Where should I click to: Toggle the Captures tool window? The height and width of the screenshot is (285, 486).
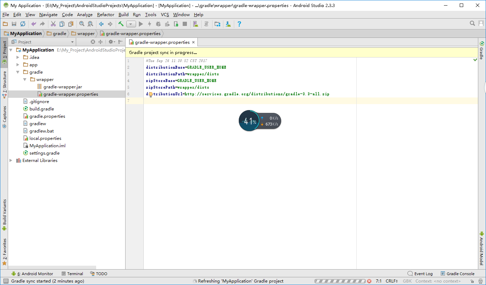pyautogui.click(x=4, y=117)
